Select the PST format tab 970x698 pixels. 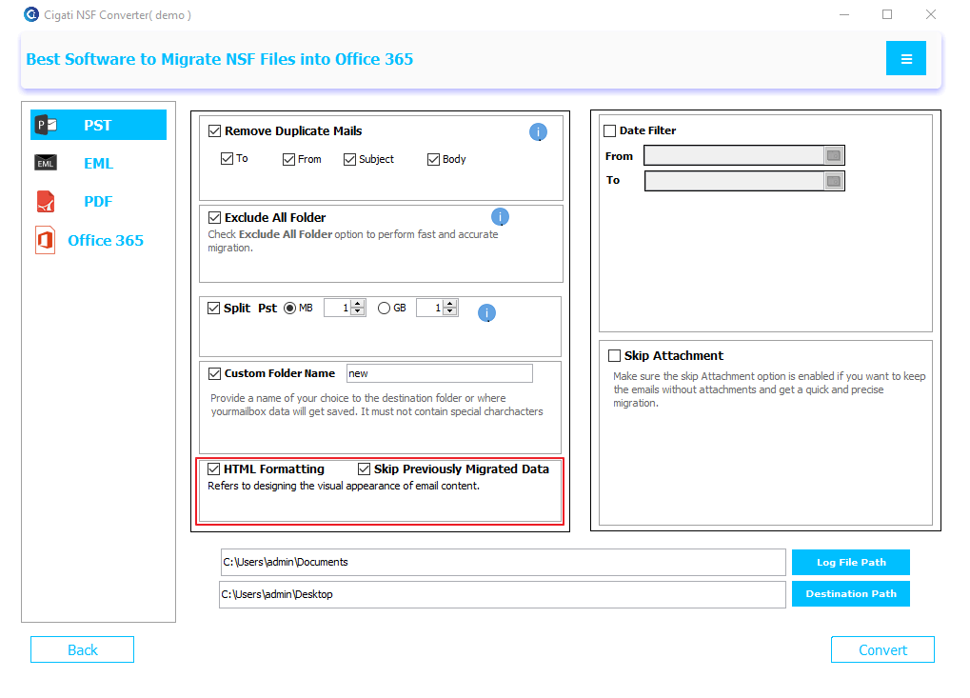coord(98,125)
